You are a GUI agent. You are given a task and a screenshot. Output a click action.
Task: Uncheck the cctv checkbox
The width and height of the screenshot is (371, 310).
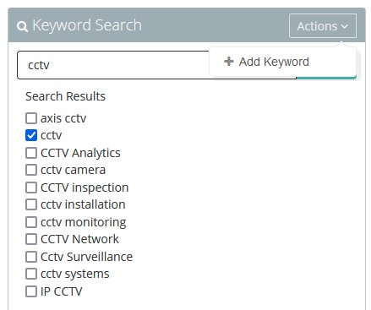[31, 135]
